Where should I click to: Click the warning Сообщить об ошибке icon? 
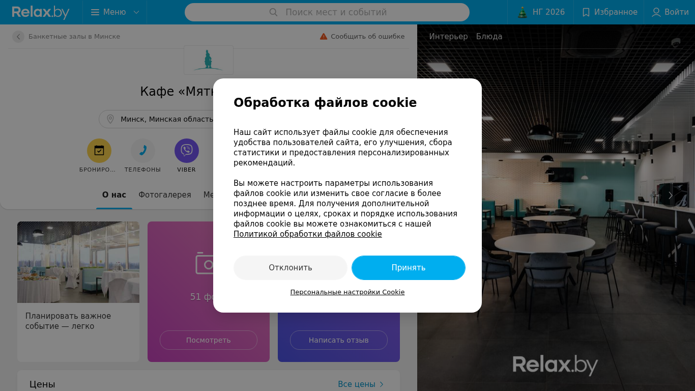tap(324, 37)
